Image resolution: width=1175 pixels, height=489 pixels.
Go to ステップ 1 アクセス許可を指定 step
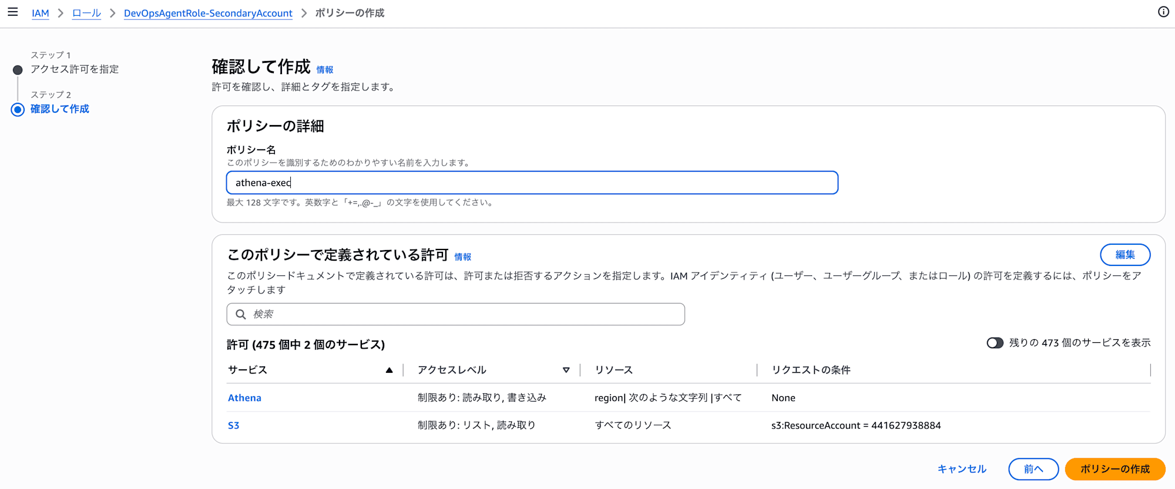click(74, 69)
